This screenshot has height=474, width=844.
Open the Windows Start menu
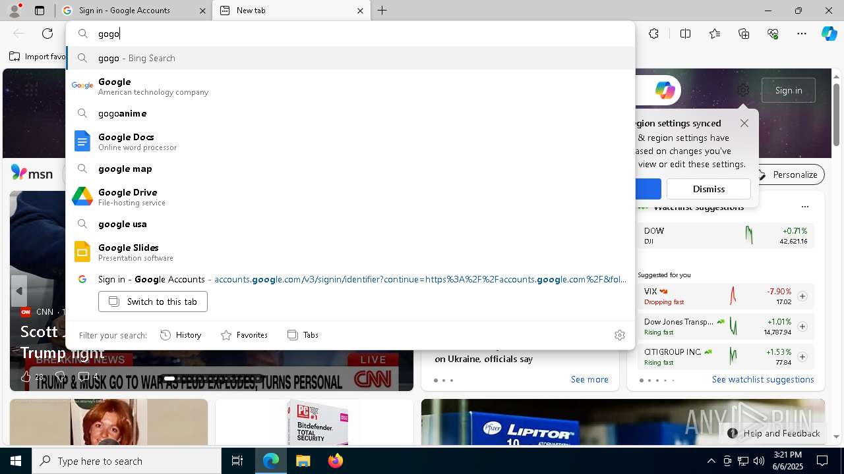pos(16,461)
